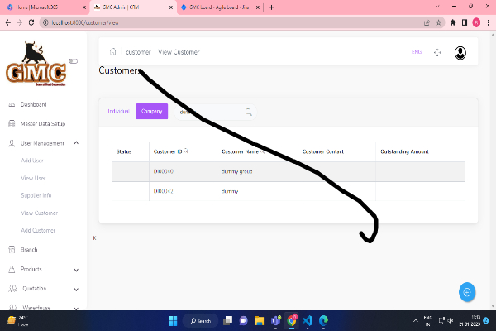Viewport: 496px width, 331px height.
Task: Click the customer search input field
Action: [x=207, y=112]
